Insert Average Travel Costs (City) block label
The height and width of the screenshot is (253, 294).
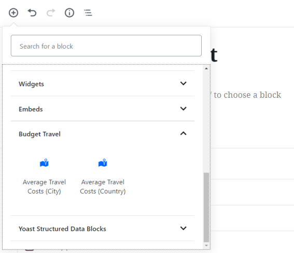pos(44,187)
